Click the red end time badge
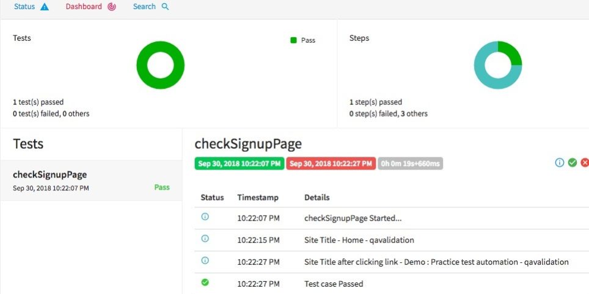This screenshot has height=294, width=589. click(331, 163)
